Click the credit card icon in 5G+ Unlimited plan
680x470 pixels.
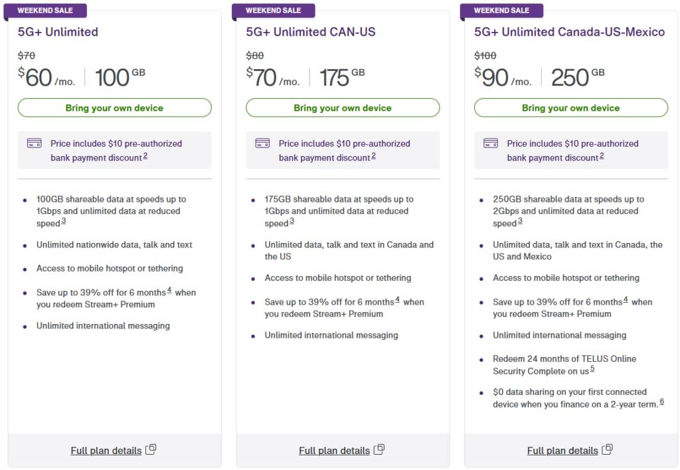(x=35, y=143)
